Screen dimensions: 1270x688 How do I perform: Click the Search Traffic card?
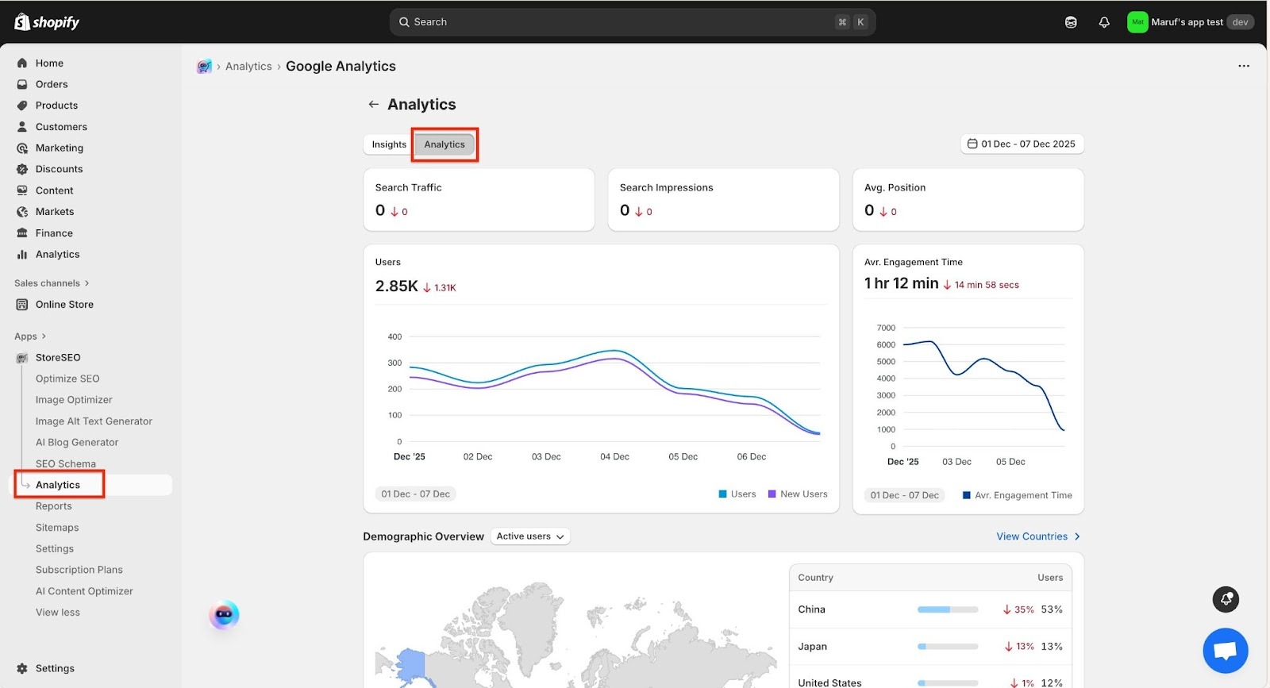point(479,200)
